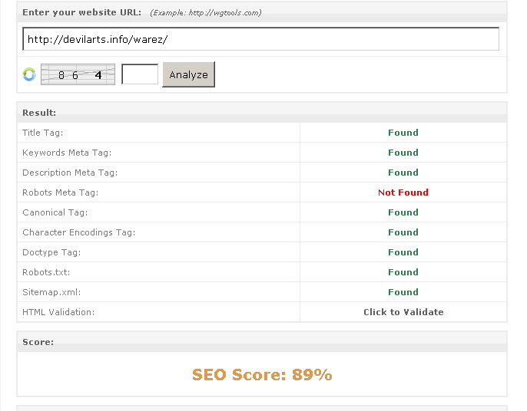This screenshot has width=527, height=411.
Task: Click the Character Encodings Tag label
Action: [78, 232]
